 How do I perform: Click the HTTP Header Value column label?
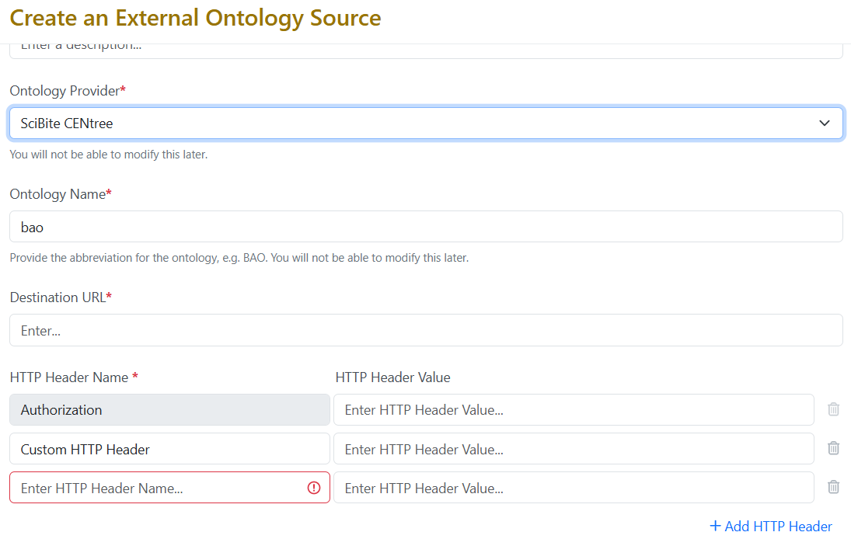click(393, 377)
